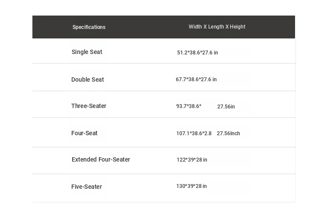Viewport: 324px width, 216px height.
Task: Click the 107.1*38.6*2.8 Four-Seat value
Action: point(194,133)
